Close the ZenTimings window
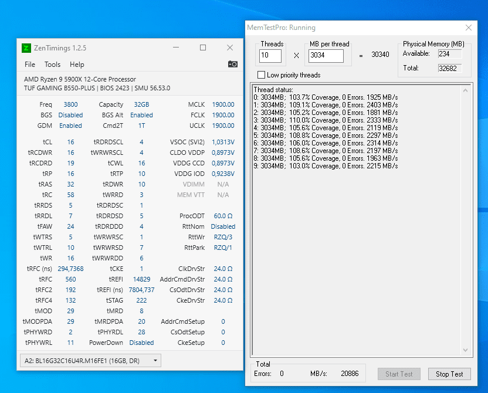The image size is (488, 393). (230, 48)
